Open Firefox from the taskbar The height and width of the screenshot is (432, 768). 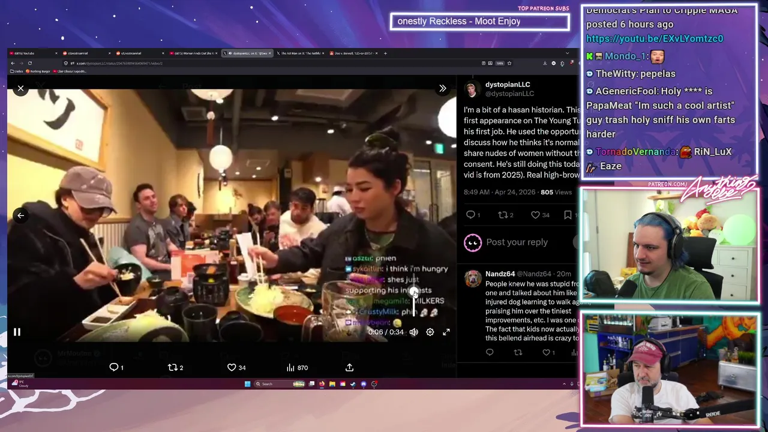[322, 384]
